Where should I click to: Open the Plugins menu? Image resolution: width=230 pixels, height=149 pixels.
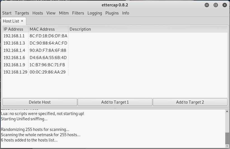click(112, 13)
